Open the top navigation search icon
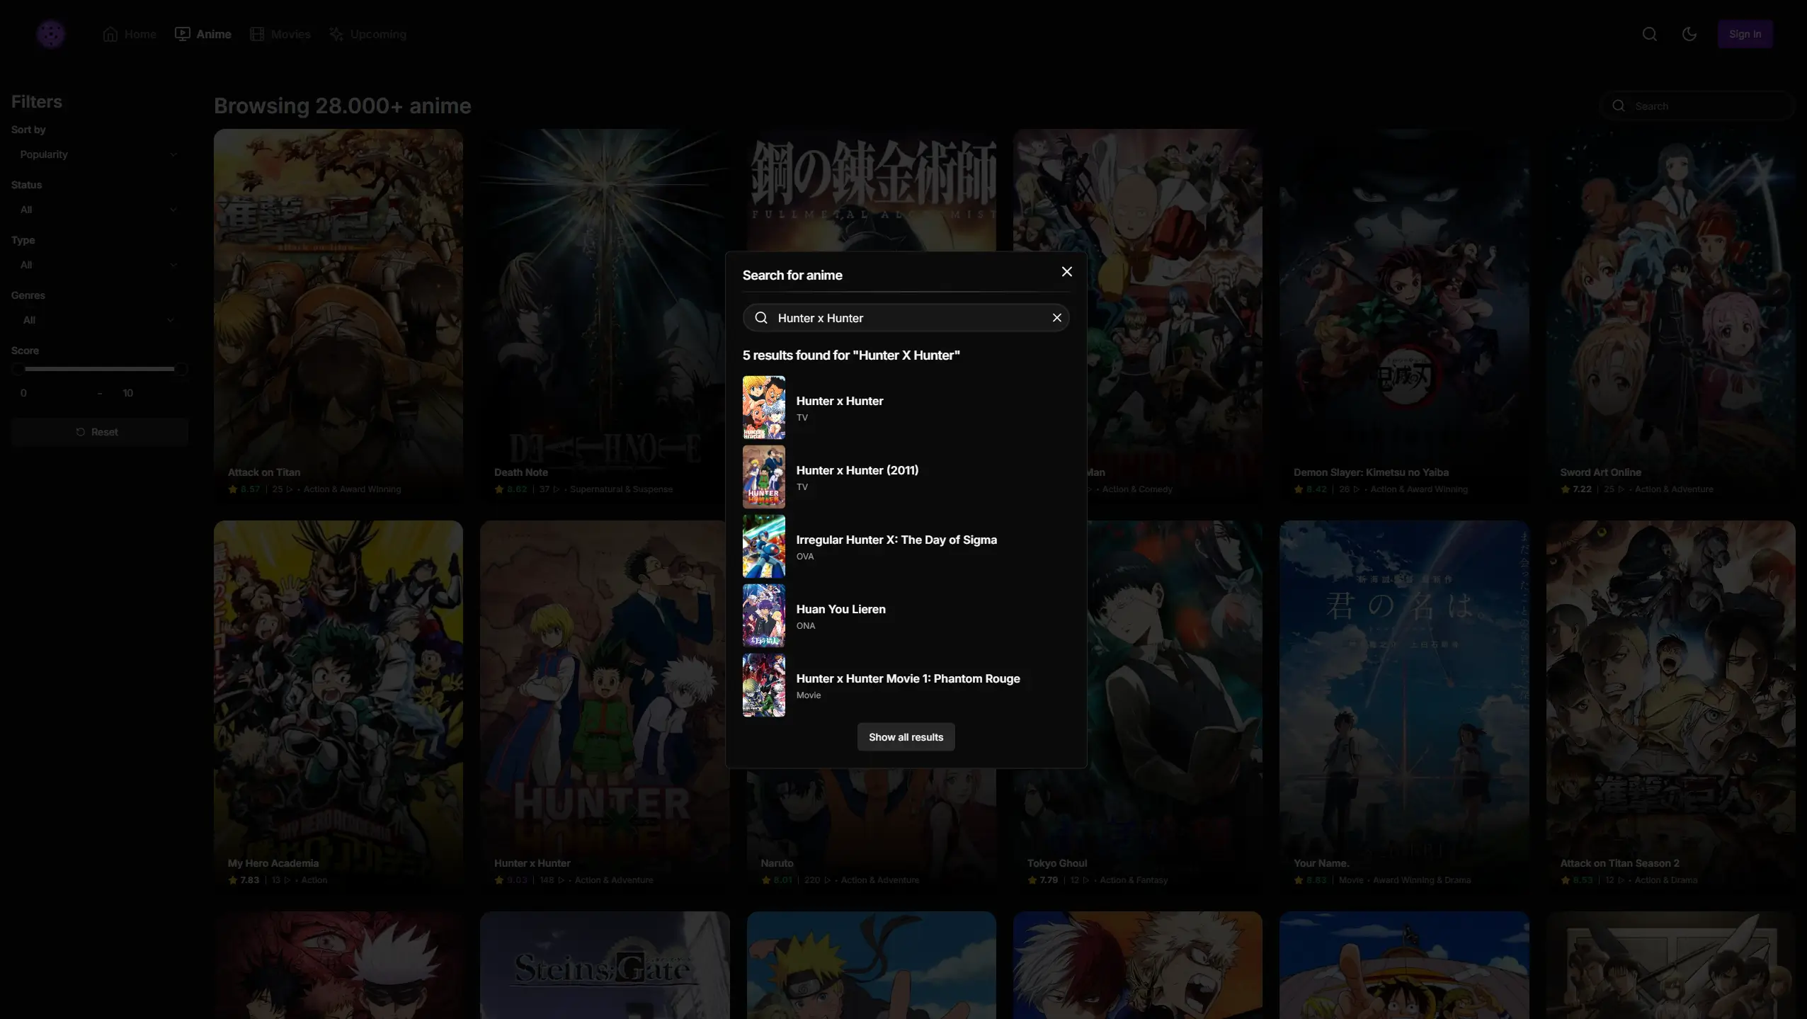Image resolution: width=1807 pixels, height=1019 pixels. tap(1649, 34)
